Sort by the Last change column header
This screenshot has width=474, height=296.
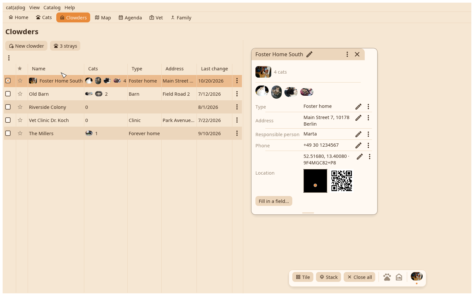click(214, 69)
